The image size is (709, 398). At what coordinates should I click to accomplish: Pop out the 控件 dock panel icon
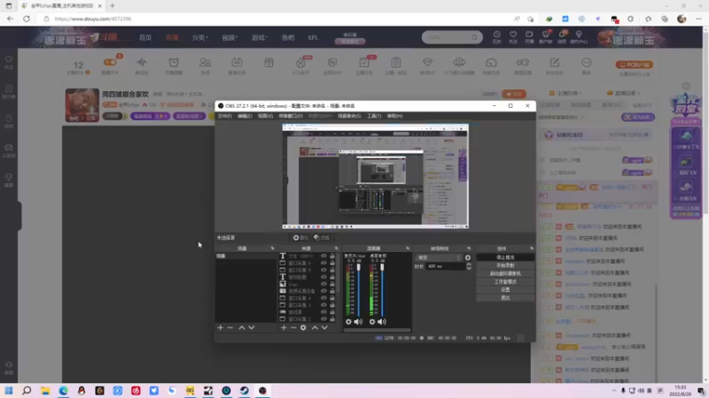[x=531, y=249]
